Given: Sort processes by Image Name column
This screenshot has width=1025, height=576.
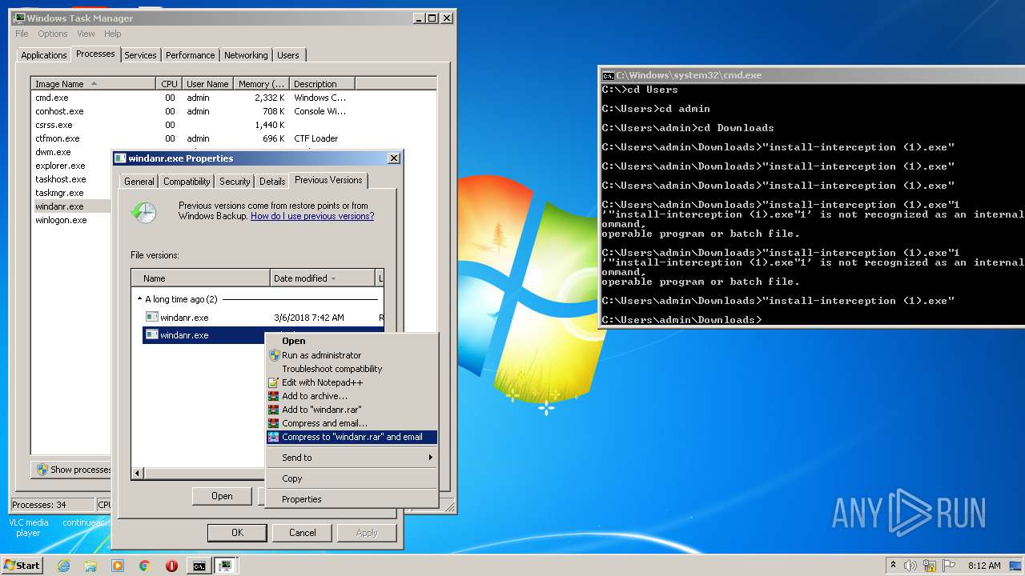Looking at the screenshot, I should [93, 84].
